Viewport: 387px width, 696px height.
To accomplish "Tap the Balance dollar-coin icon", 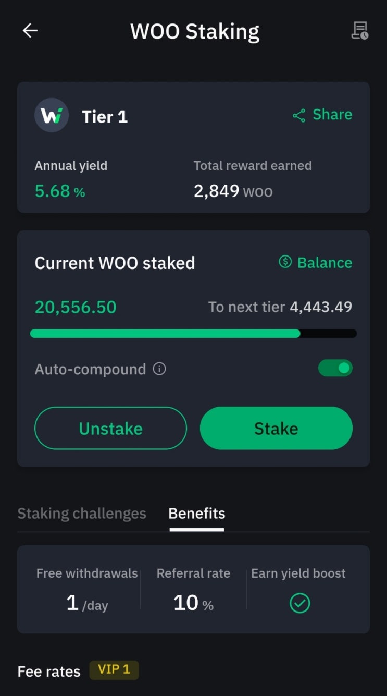I will tap(285, 262).
